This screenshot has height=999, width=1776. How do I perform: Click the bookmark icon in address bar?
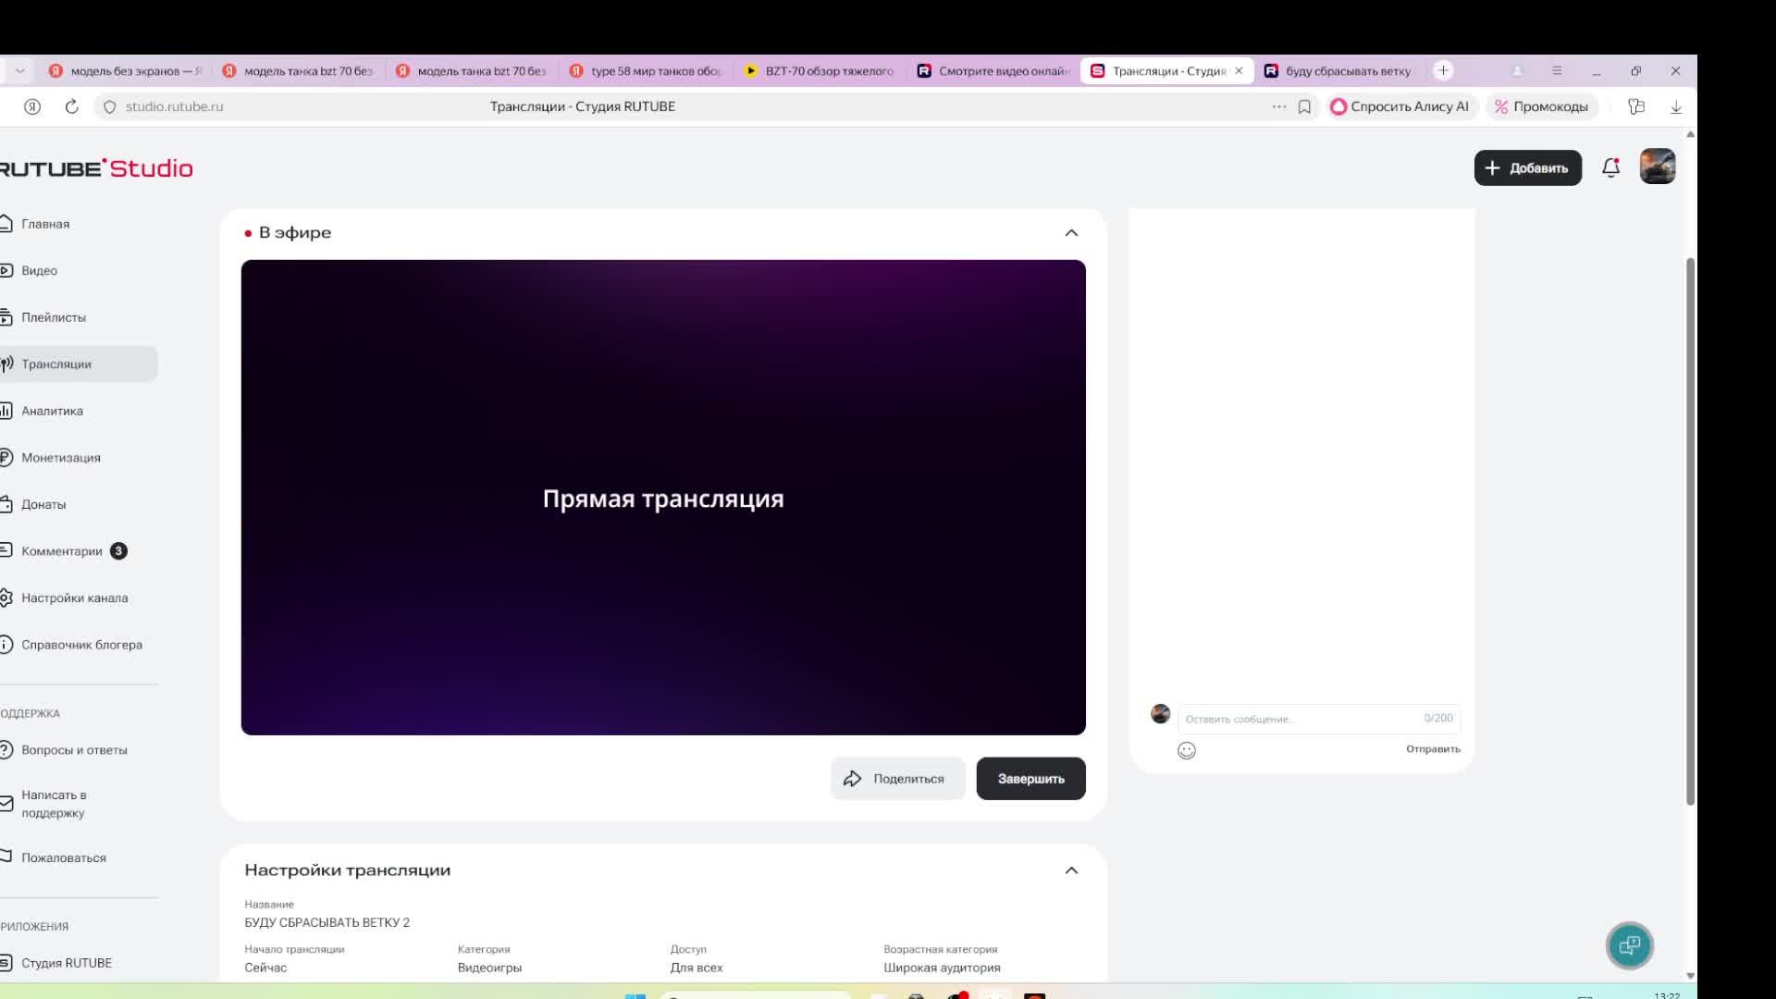point(1304,106)
